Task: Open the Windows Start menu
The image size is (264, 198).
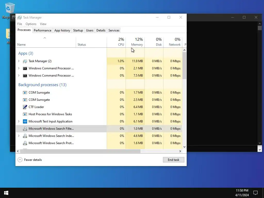Action: click(6, 193)
